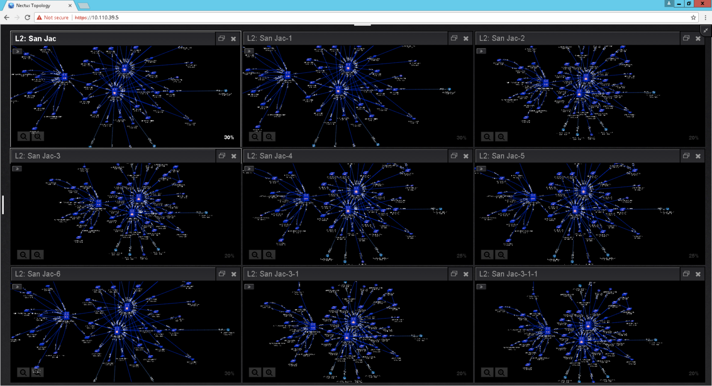Reload the current page
The image size is (712, 386).
pos(27,17)
